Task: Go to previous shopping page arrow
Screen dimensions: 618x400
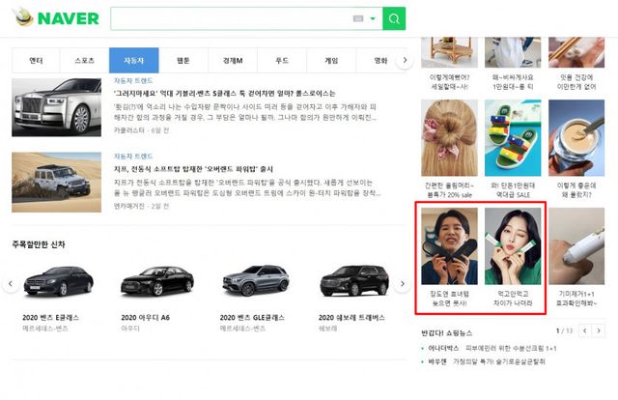Action: coord(583,331)
